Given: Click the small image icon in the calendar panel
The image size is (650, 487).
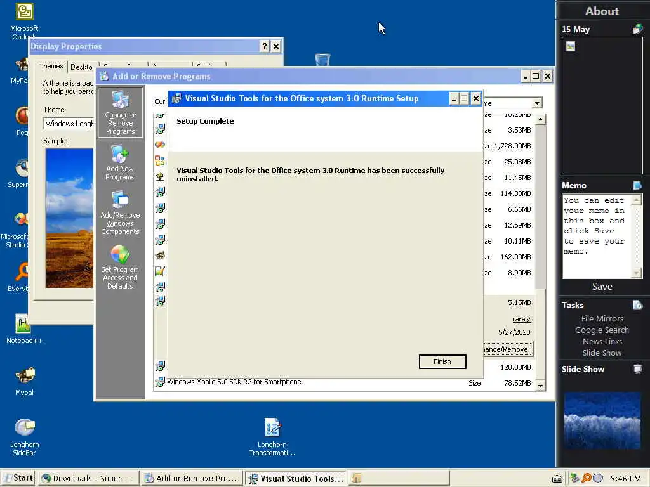Looking at the screenshot, I should point(571,47).
